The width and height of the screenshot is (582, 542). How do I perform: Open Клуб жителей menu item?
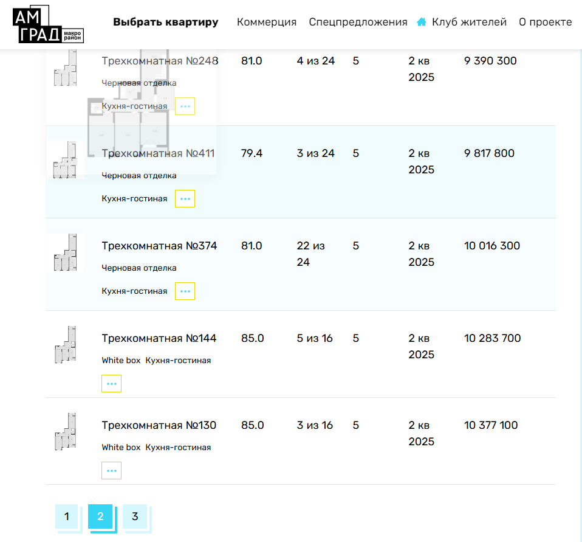(469, 22)
